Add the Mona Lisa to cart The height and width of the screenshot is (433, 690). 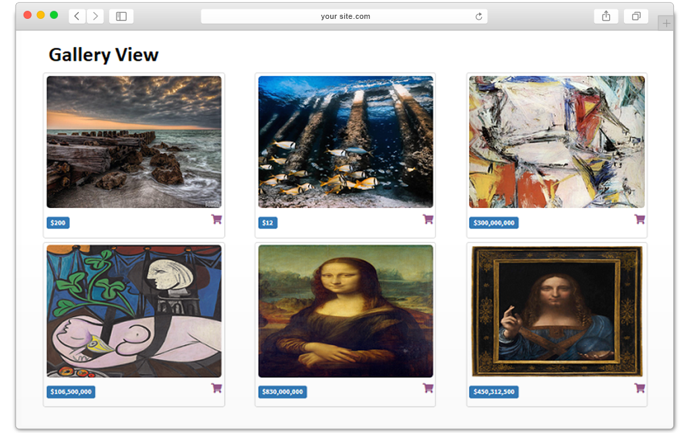(x=428, y=388)
